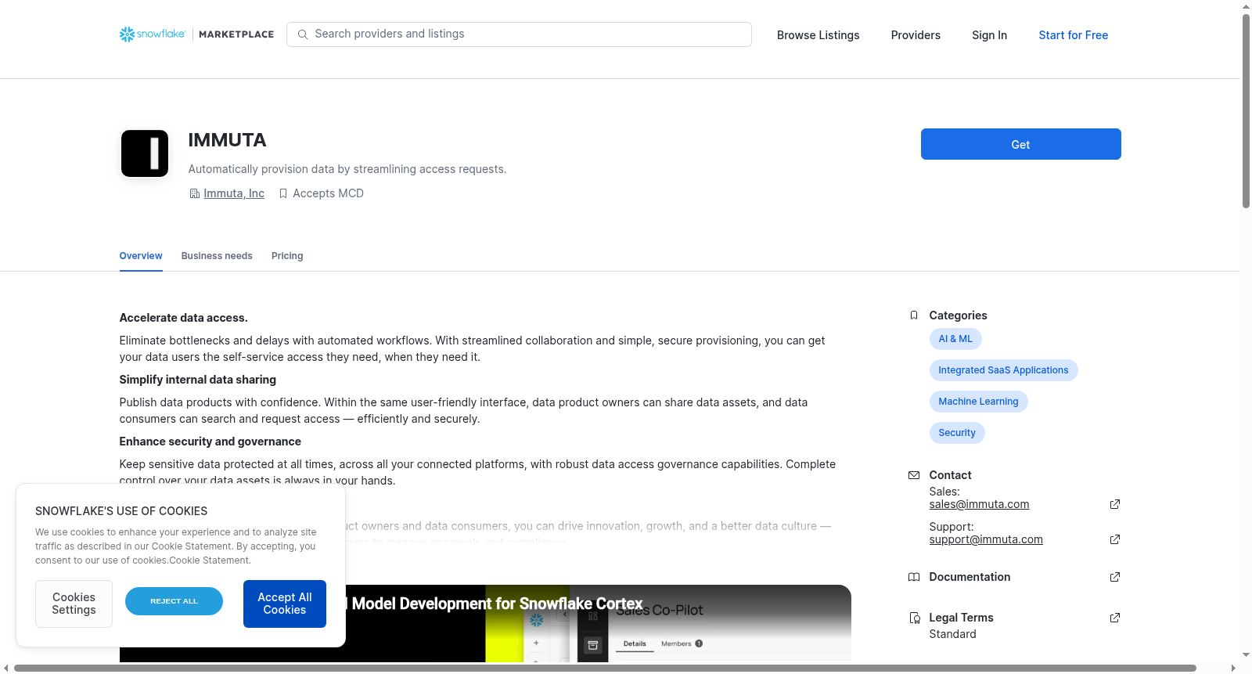Click the Accept All Cookies button
This screenshot has width=1252, height=674.
click(285, 604)
